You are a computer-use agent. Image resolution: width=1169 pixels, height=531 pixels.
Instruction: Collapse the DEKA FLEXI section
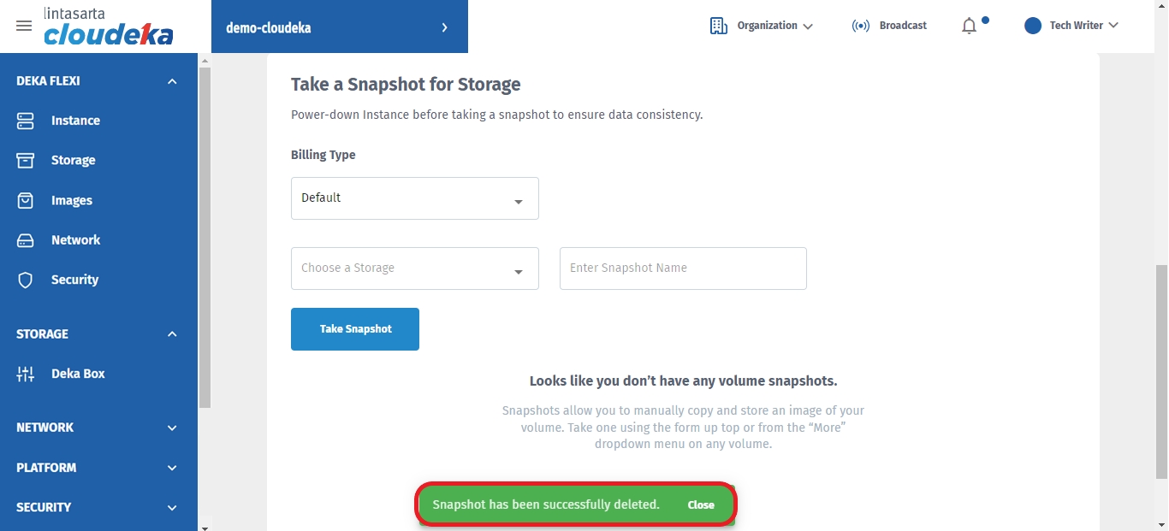coord(172,81)
